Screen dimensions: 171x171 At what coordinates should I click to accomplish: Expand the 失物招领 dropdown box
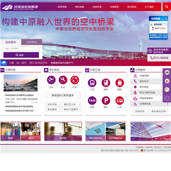pos(141,111)
